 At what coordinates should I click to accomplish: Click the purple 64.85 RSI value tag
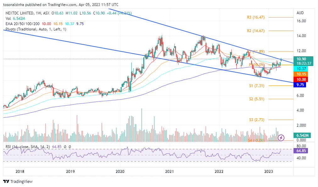click(x=301, y=151)
